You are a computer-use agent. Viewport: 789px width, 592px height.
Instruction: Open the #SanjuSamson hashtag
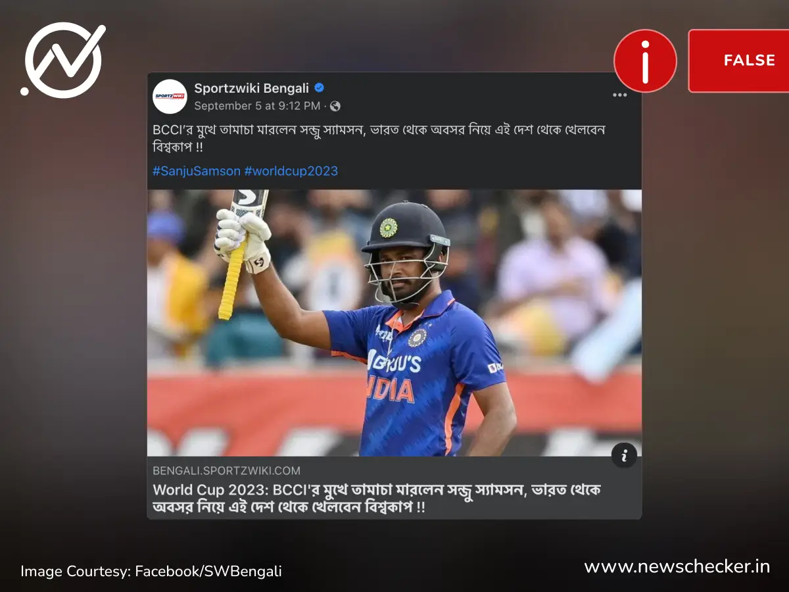pyautogui.click(x=197, y=171)
